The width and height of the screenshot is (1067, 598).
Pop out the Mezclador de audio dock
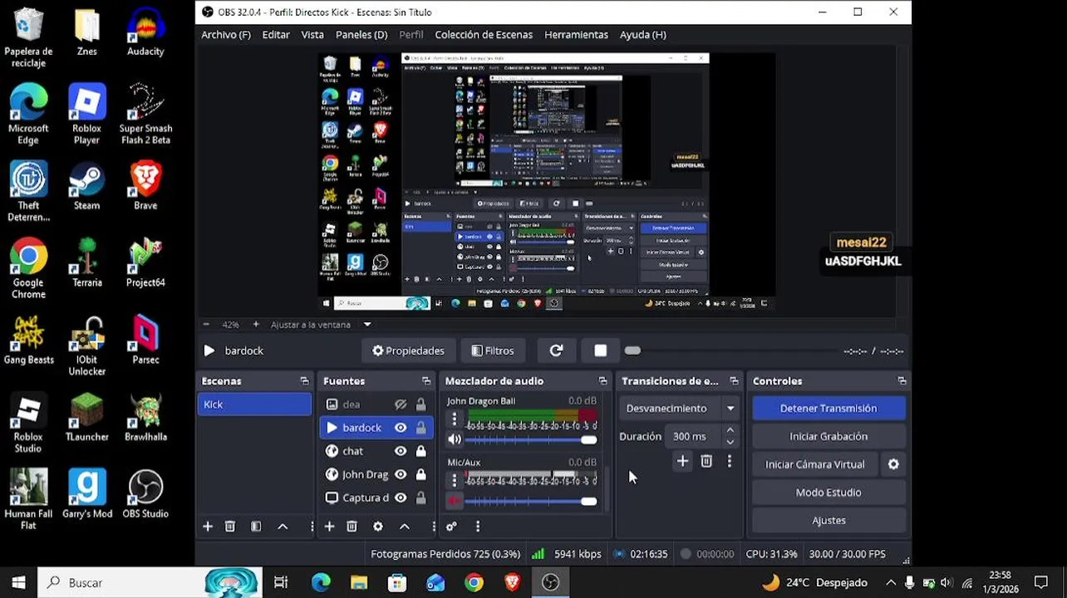point(602,381)
